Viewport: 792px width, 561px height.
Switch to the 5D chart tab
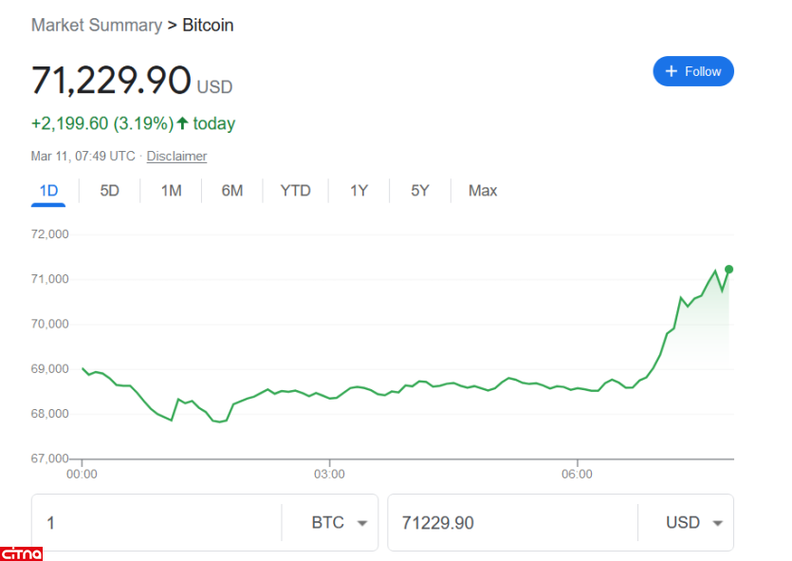click(110, 191)
